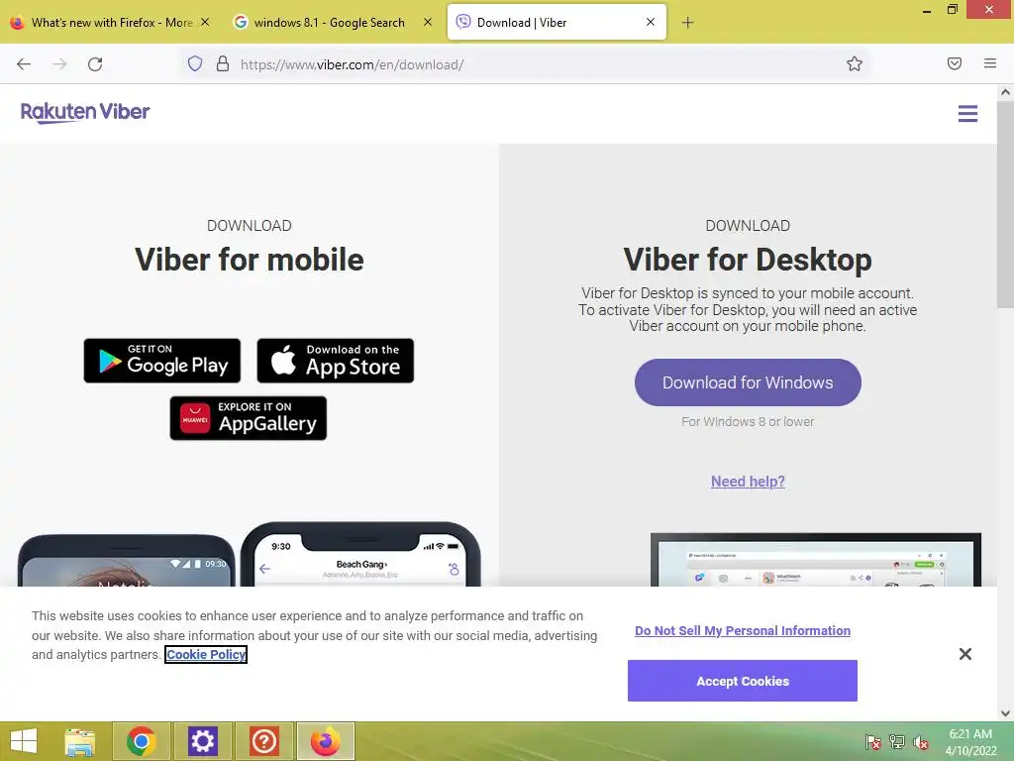Close the Download Viber tab
The height and width of the screenshot is (761, 1014).
(x=651, y=22)
